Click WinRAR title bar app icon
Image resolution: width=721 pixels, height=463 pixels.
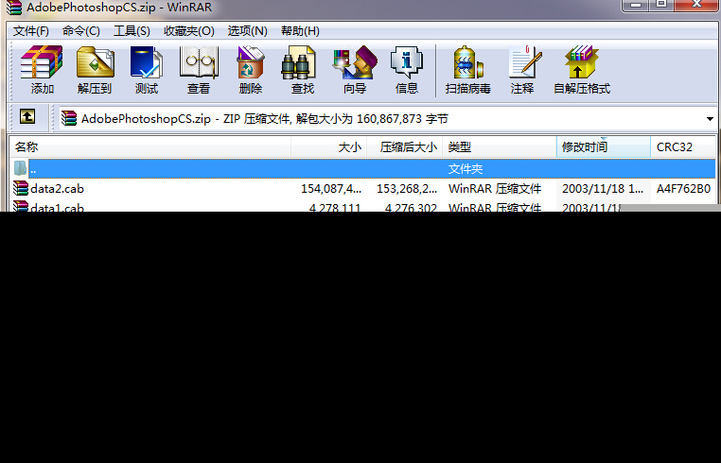point(14,7)
